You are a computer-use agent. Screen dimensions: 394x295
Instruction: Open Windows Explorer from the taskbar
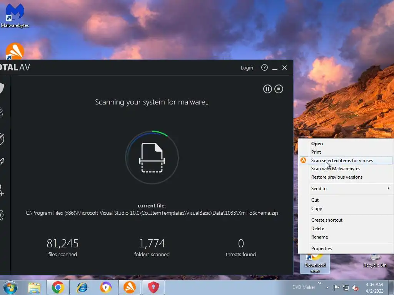[34, 287]
